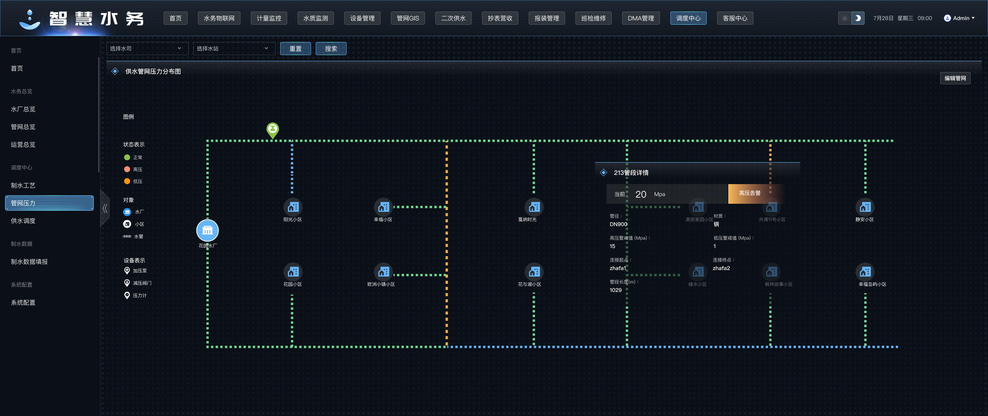Expand the Admin user menu arrow
Viewport: 988px width, 416px height.
(973, 18)
